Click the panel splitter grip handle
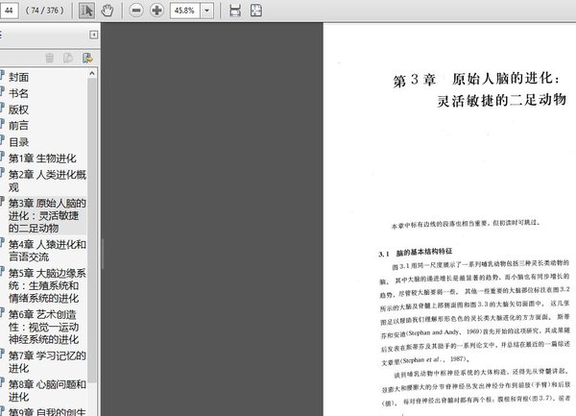 coord(102,254)
